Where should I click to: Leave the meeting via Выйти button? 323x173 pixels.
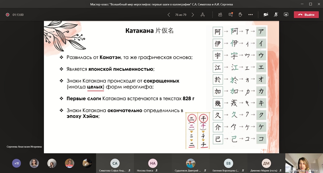click(306, 15)
